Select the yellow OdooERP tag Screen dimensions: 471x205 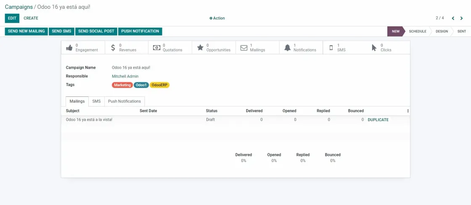coord(159,85)
